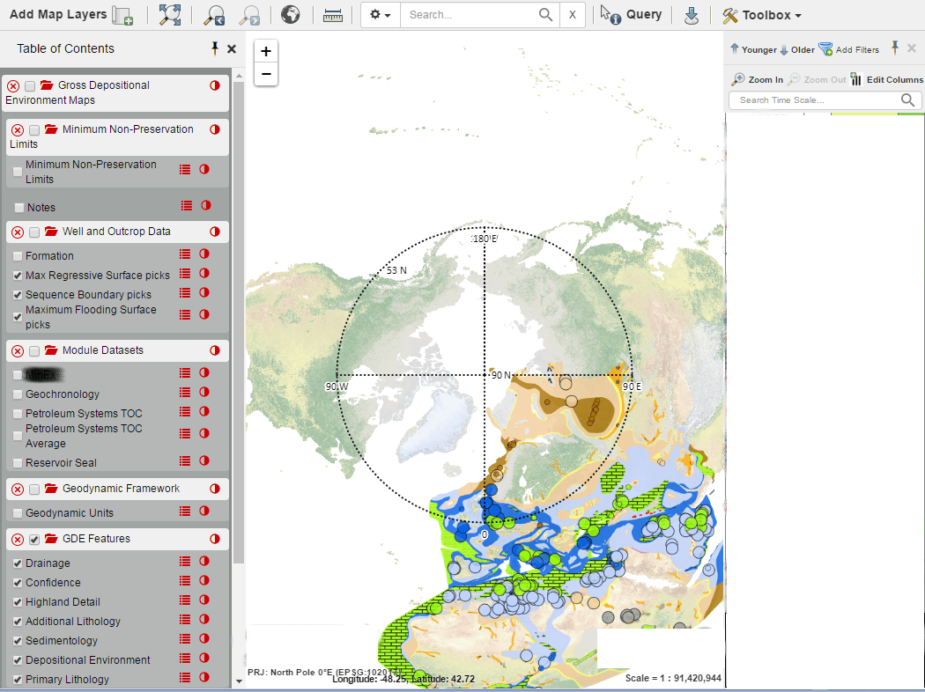This screenshot has height=692, width=925.
Task: Click Add Map Layers in toolbar
Action: pos(70,15)
